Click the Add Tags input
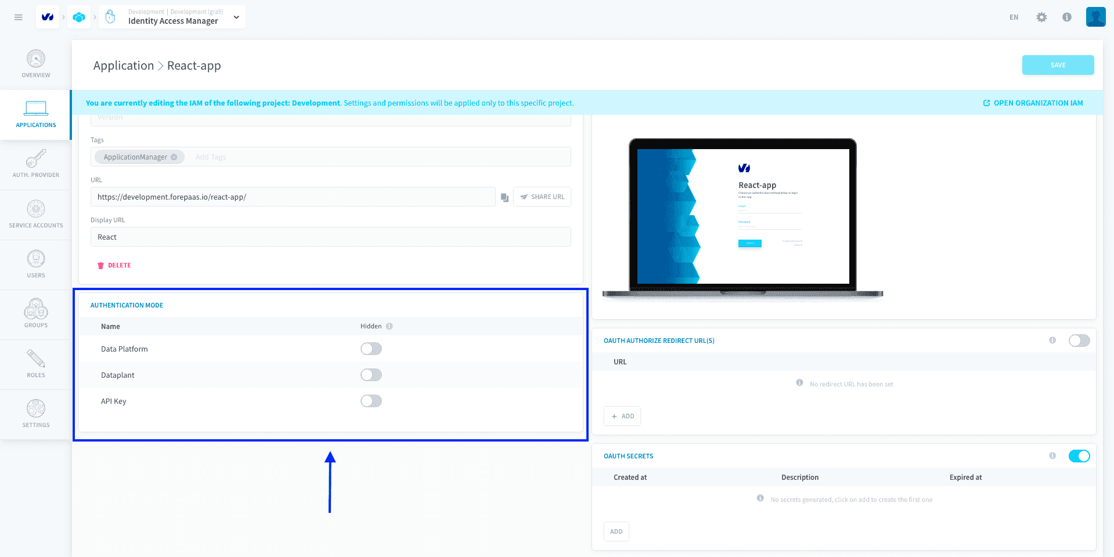This screenshot has height=557, width=1114. tap(210, 157)
